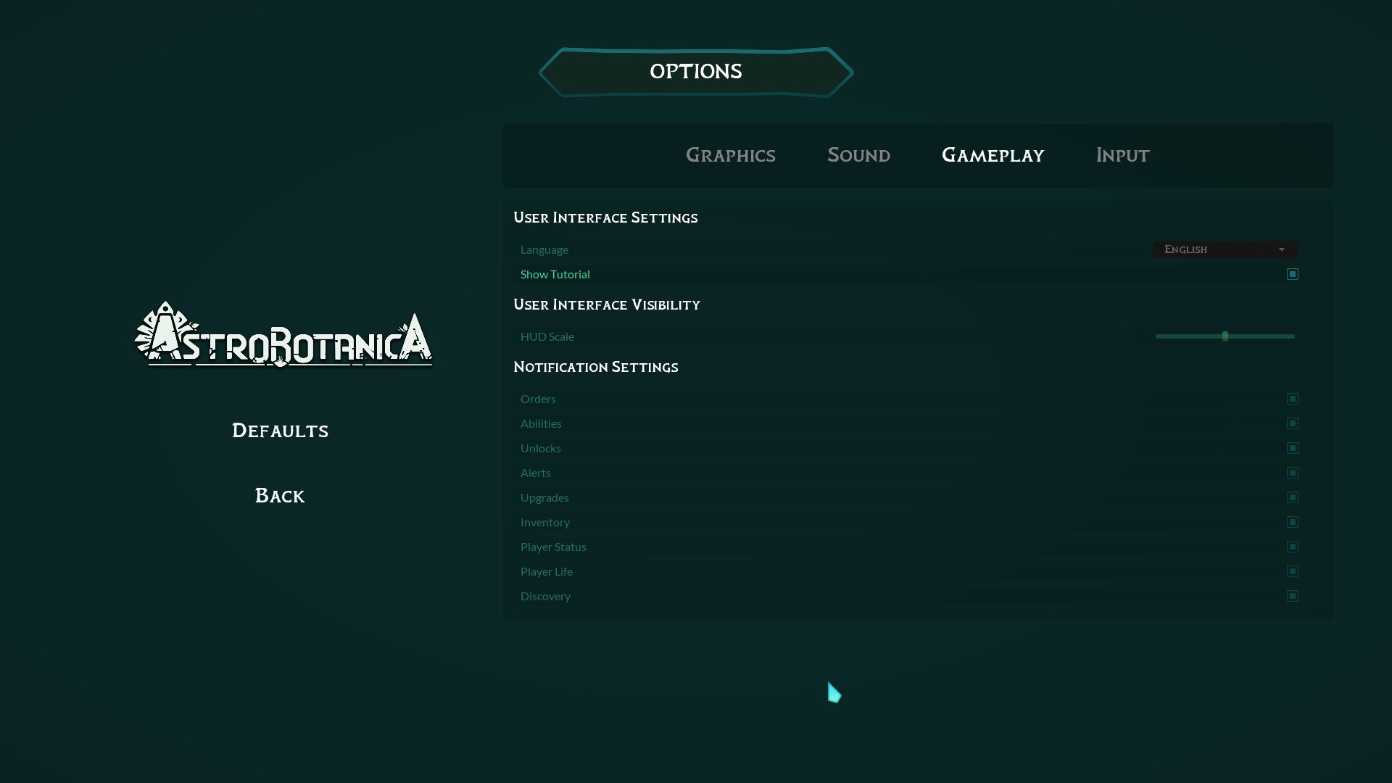This screenshot has height=783, width=1392.
Task: Open the Sound tab
Action: pyautogui.click(x=858, y=155)
